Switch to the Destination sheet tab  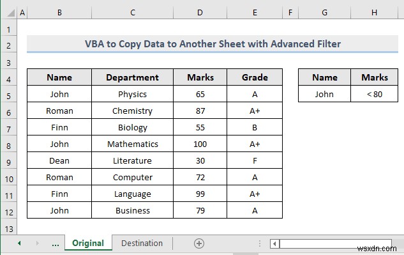(x=142, y=243)
